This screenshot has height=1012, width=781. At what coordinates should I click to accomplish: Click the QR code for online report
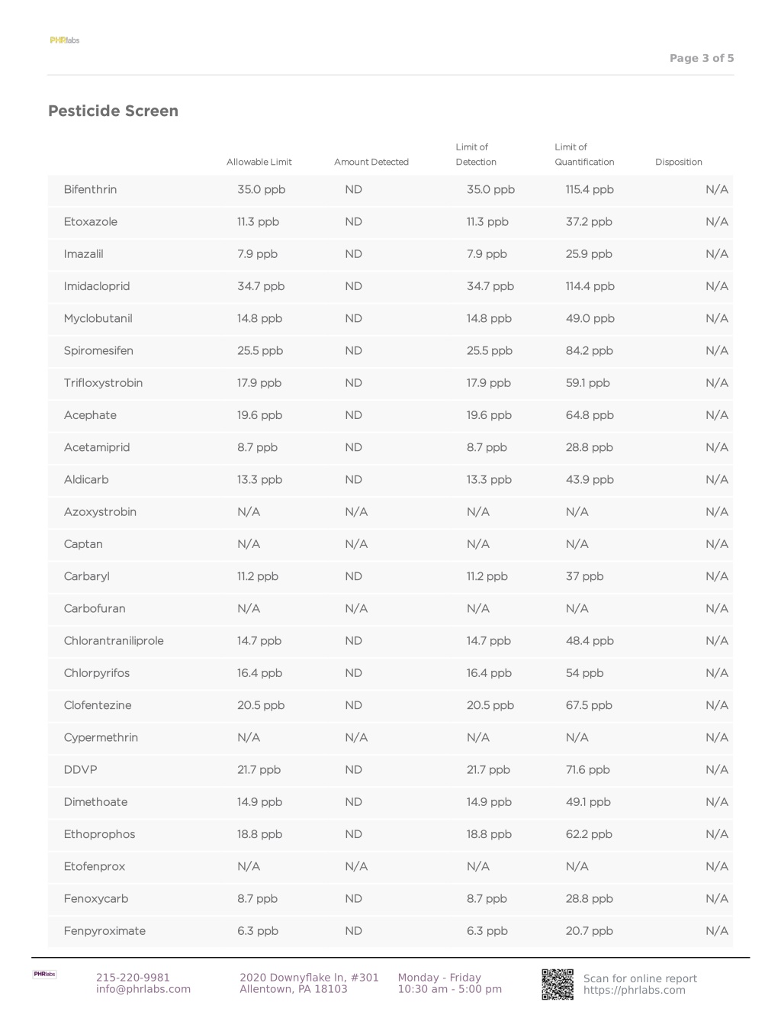[558, 985]
